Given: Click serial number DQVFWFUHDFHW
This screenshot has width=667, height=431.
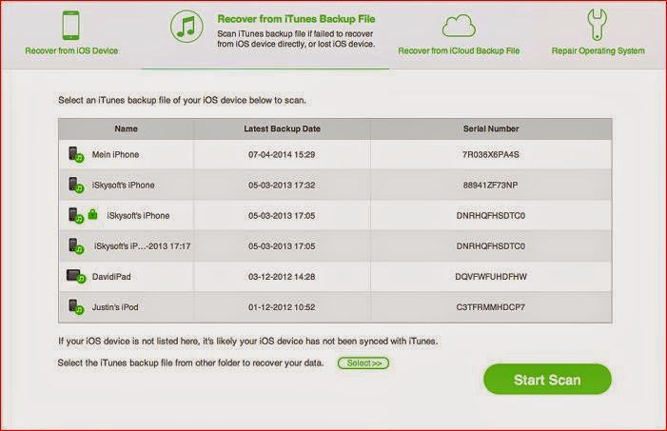Looking at the screenshot, I should (491, 277).
